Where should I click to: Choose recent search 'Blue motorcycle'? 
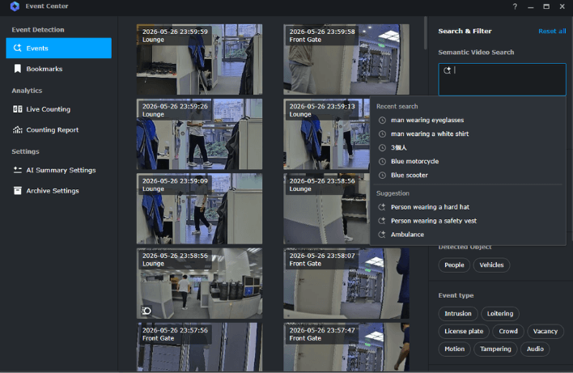(x=468, y=162)
